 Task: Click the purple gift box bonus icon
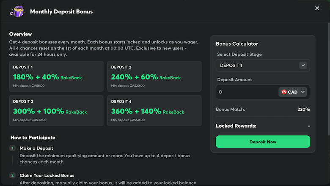pyautogui.click(x=17, y=11)
